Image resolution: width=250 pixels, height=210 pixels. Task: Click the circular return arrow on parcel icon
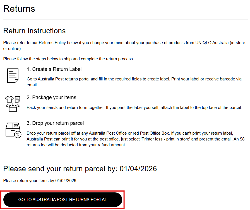coord(18,135)
